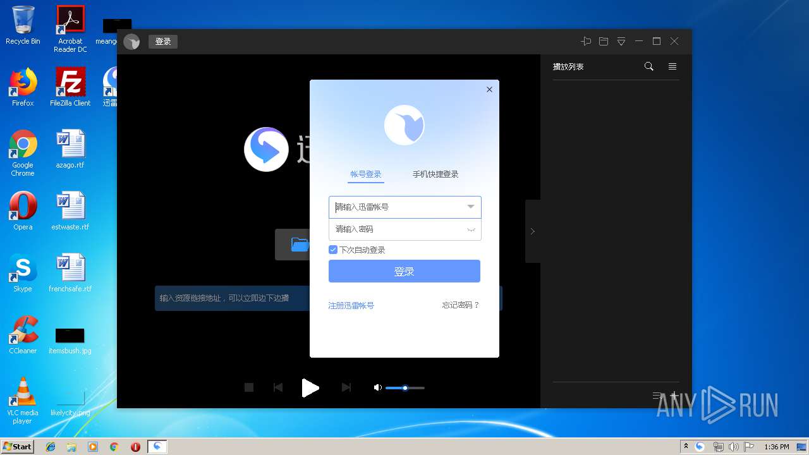Open Opera from taskbar

tap(135, 447)
